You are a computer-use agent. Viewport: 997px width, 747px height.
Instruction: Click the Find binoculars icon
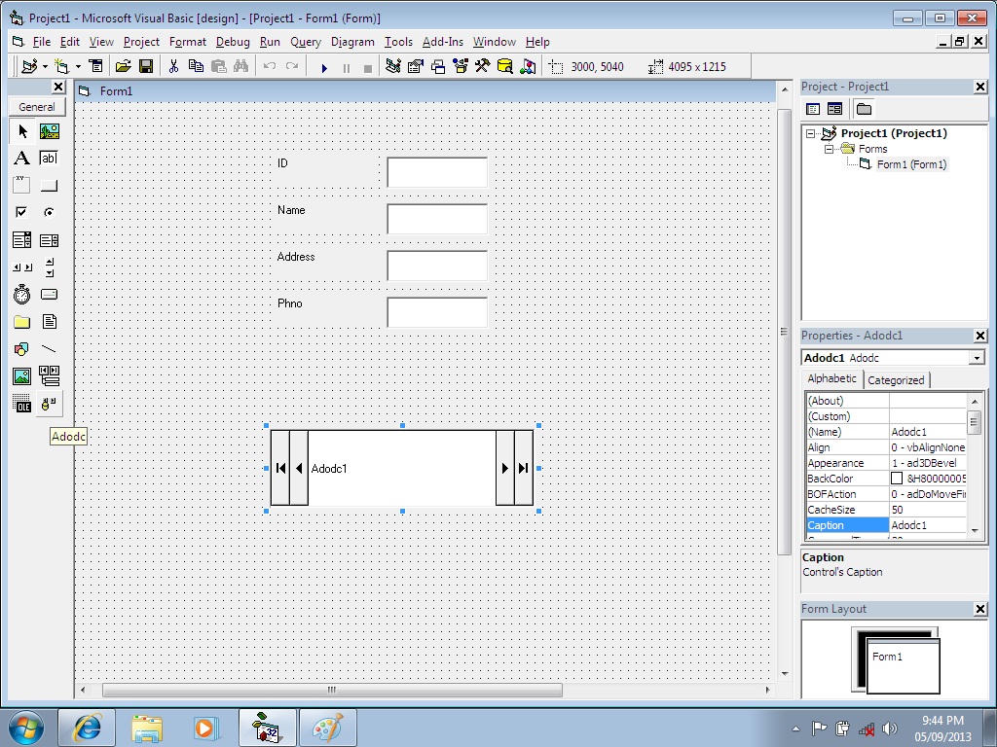point(241,66)
